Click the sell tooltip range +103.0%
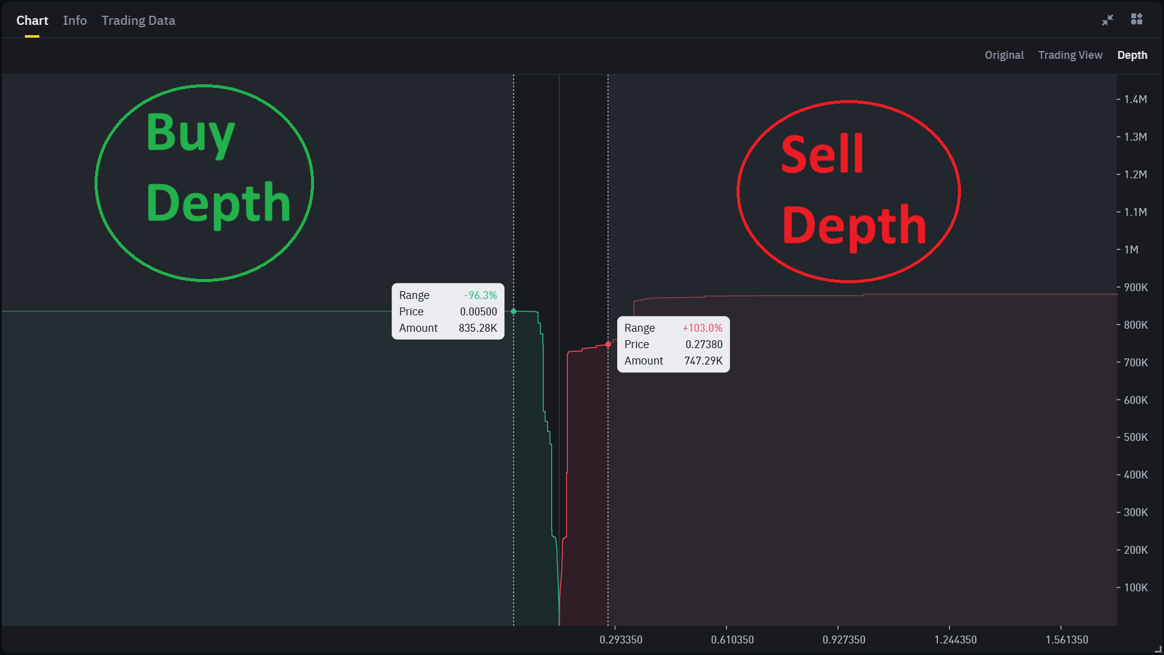Viewport: 1164px width, 655px height. [x=703, y=328]
